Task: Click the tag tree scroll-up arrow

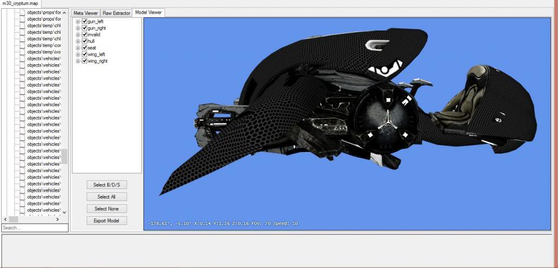Action: point(64,13)
